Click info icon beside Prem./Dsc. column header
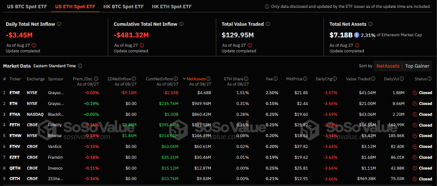 point(96,79)
